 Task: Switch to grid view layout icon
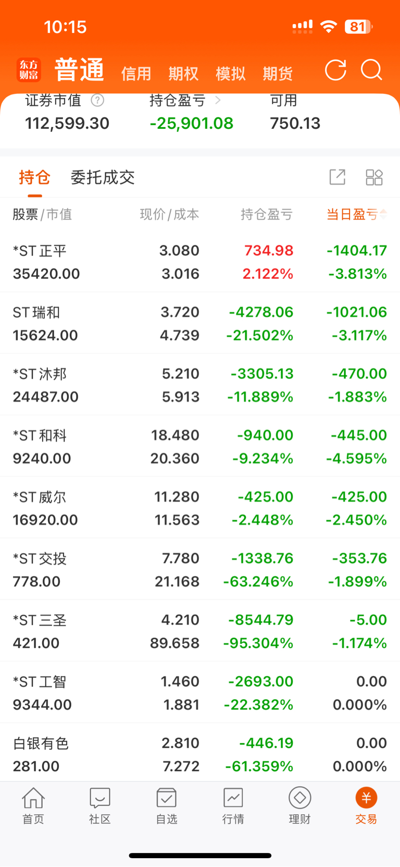point(374,177)
